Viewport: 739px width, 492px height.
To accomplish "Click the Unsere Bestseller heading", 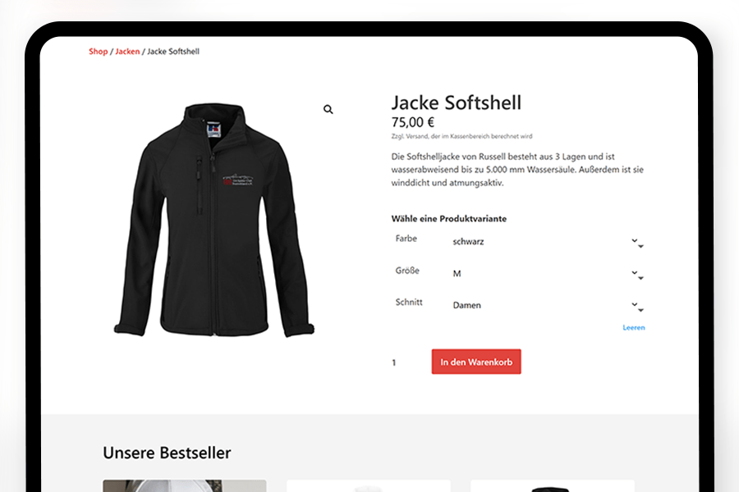I will pyautogui.click(x=167, y=453).
